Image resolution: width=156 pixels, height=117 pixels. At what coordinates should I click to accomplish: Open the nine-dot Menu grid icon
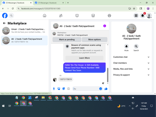tap(136, 16)
